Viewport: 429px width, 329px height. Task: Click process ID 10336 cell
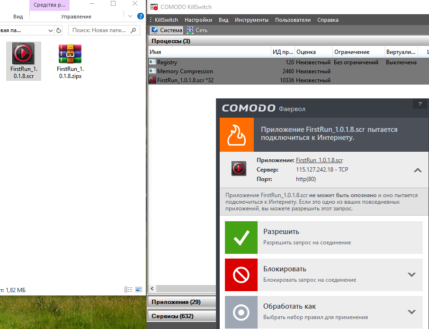pyautogui.click(x=287, y=80)
